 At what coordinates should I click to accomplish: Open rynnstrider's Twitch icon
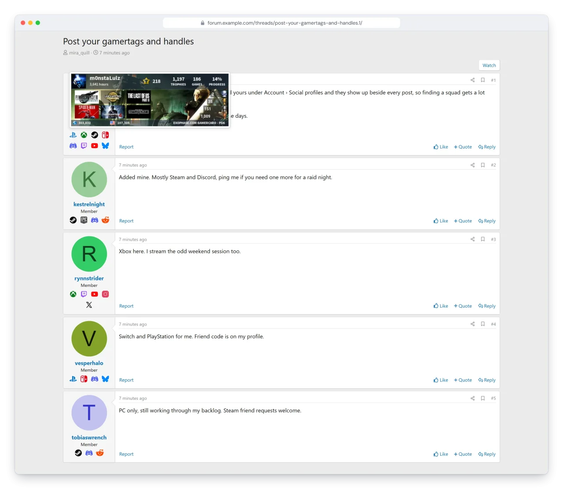click(x=84, y=294)
